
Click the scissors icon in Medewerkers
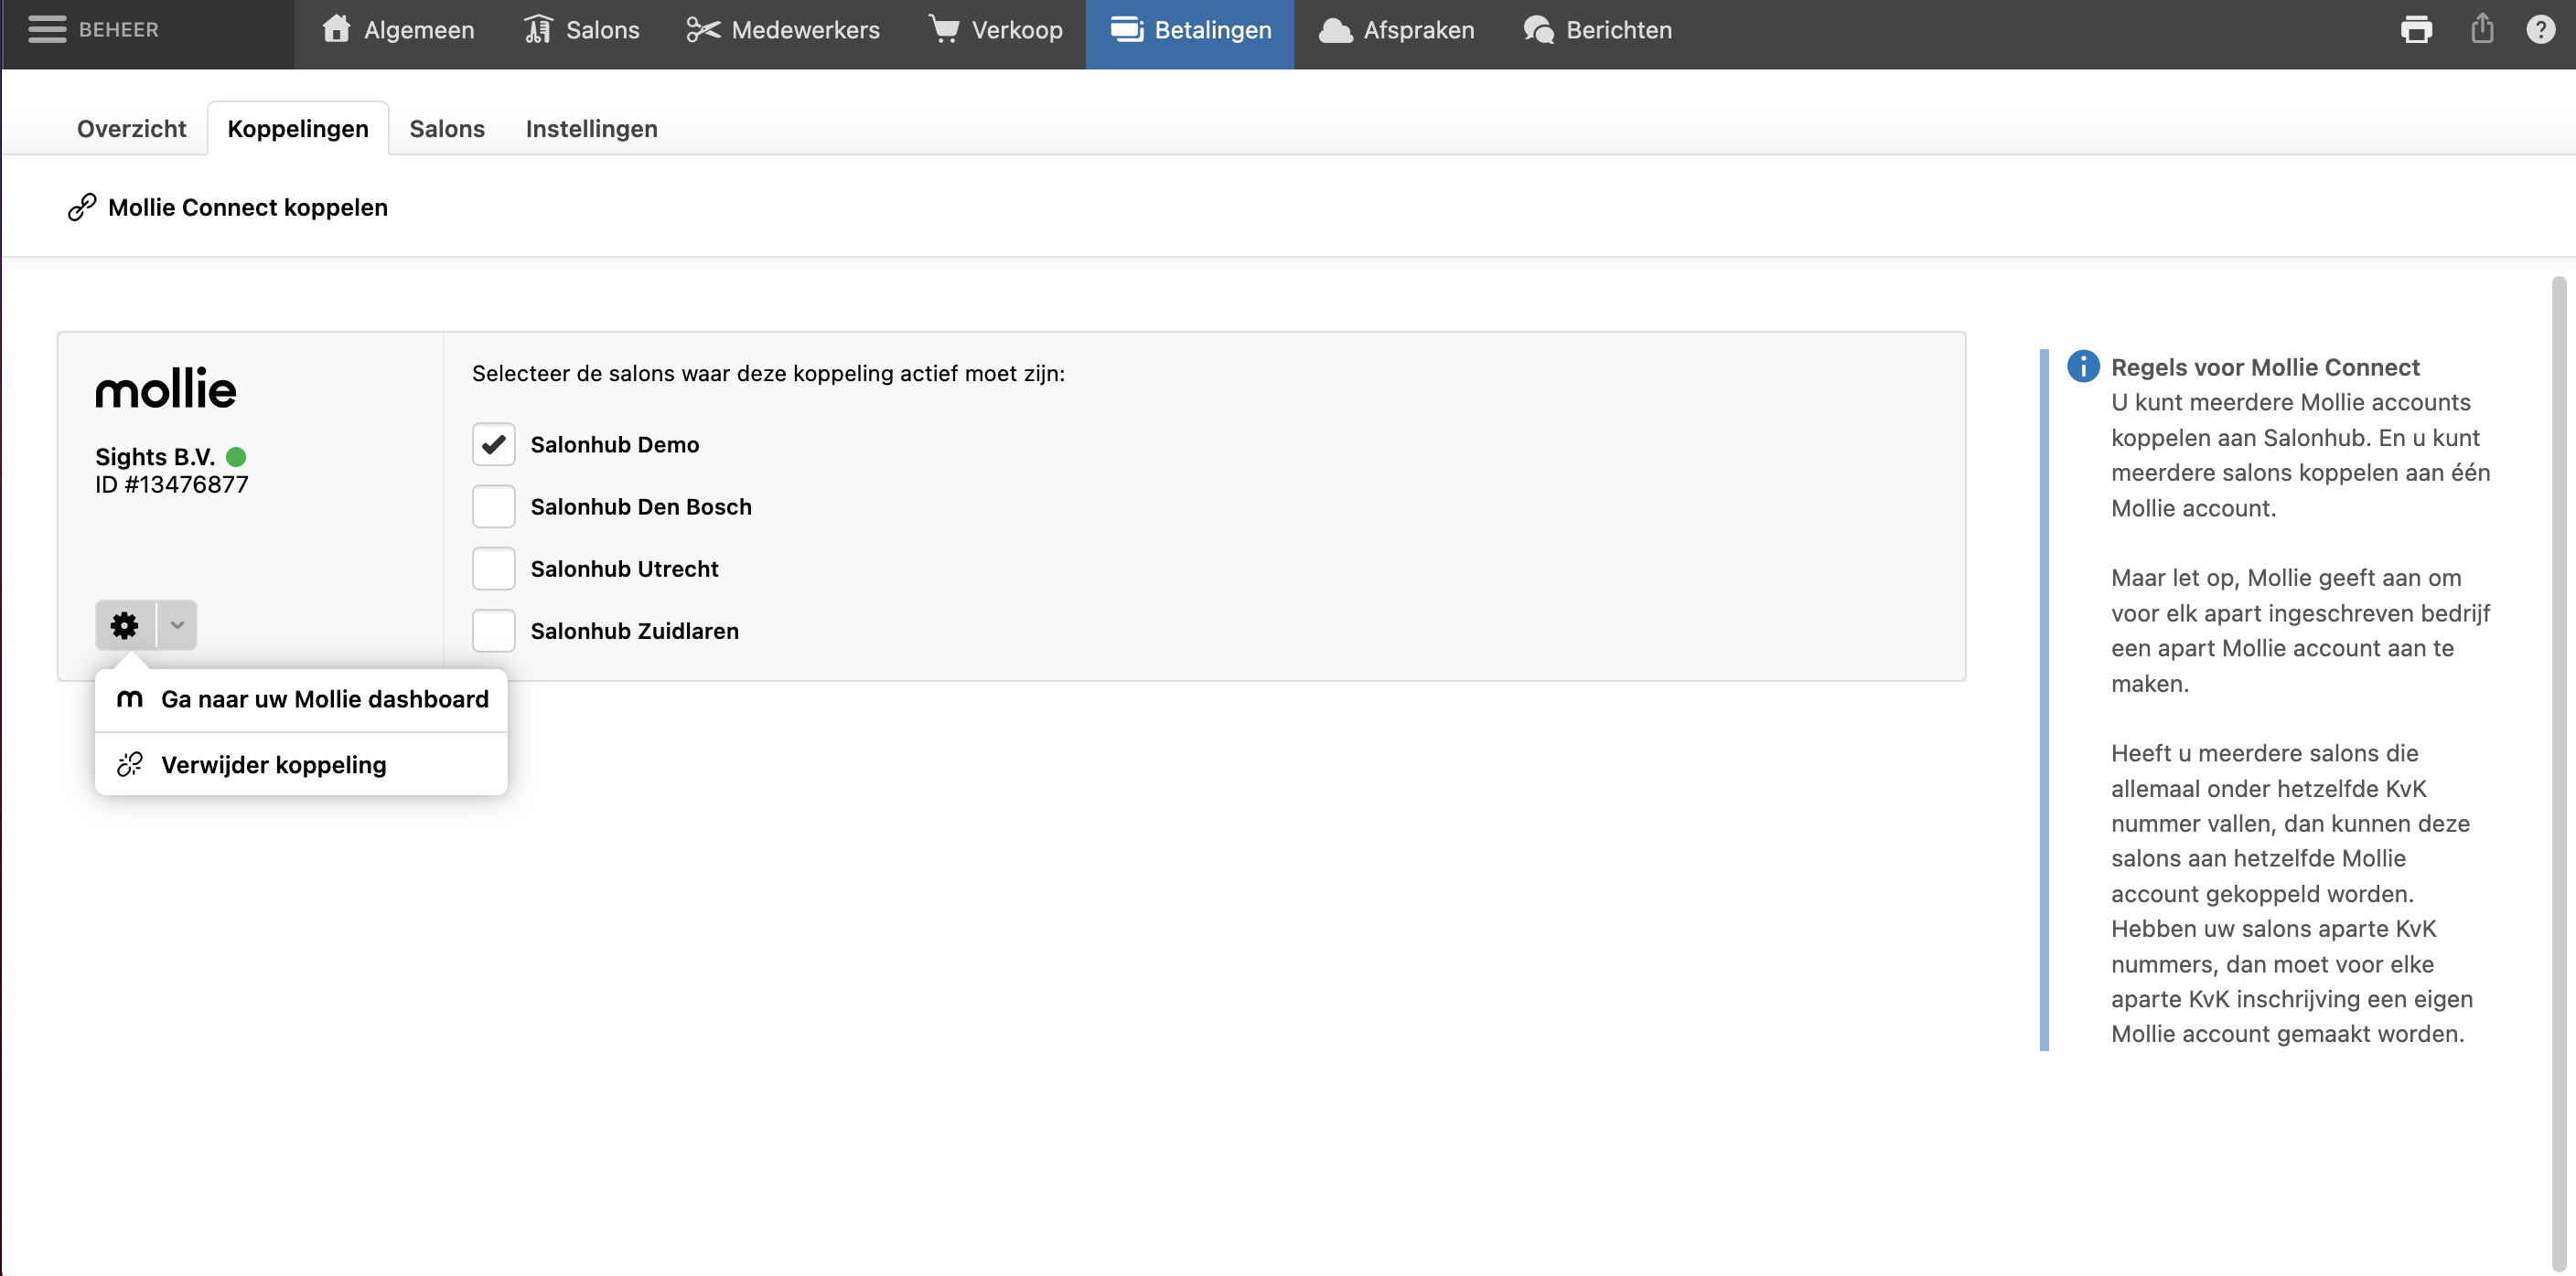point(703,30)
